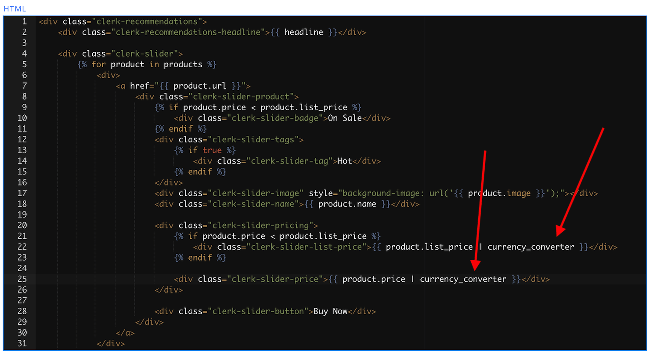Click the "clerk-recommendations-headline" class string
The image size is (653, 353).
pos(188,32)
